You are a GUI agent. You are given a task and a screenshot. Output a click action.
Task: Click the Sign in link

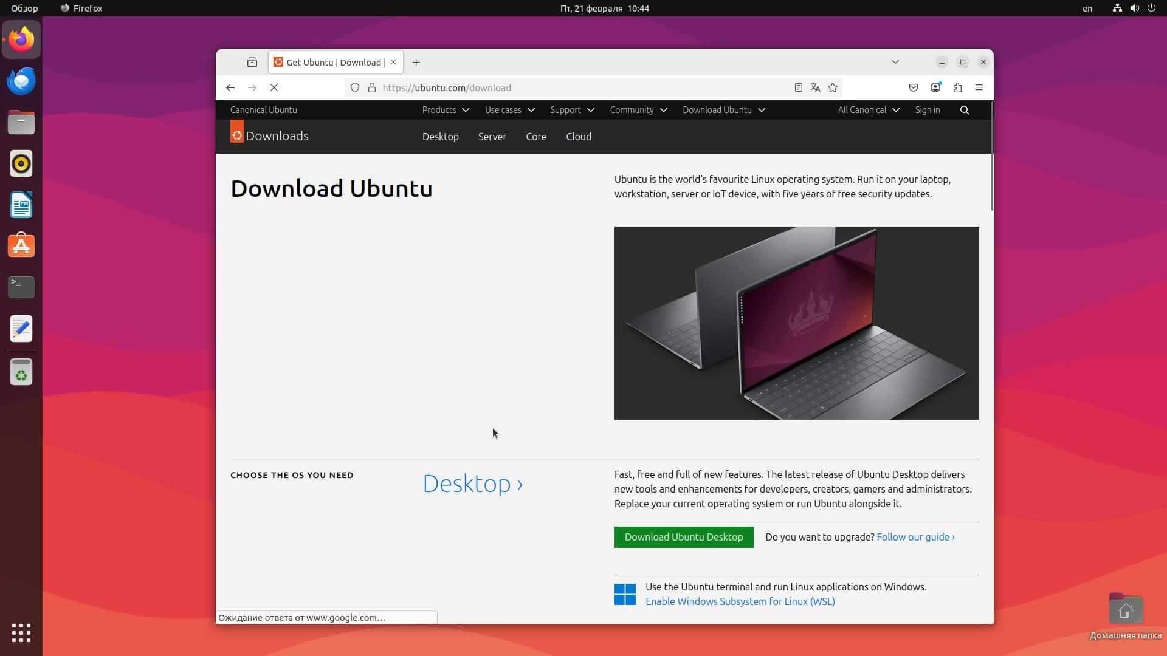click(x=928, y=110)
